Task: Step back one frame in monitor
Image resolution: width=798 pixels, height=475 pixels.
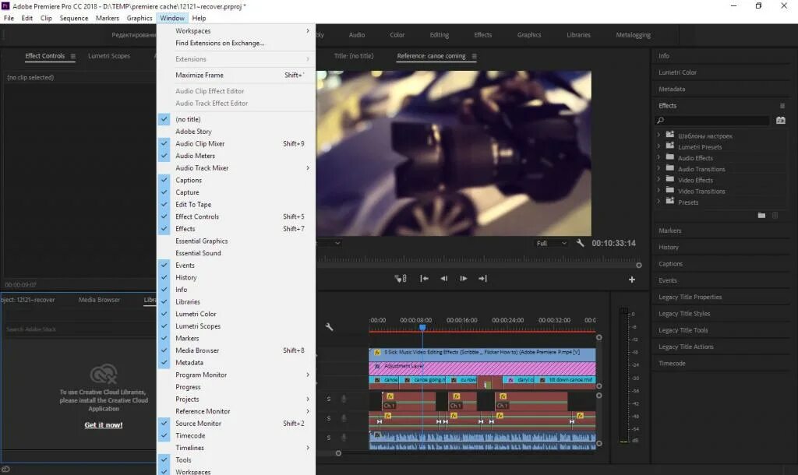Action: point(443,279)
